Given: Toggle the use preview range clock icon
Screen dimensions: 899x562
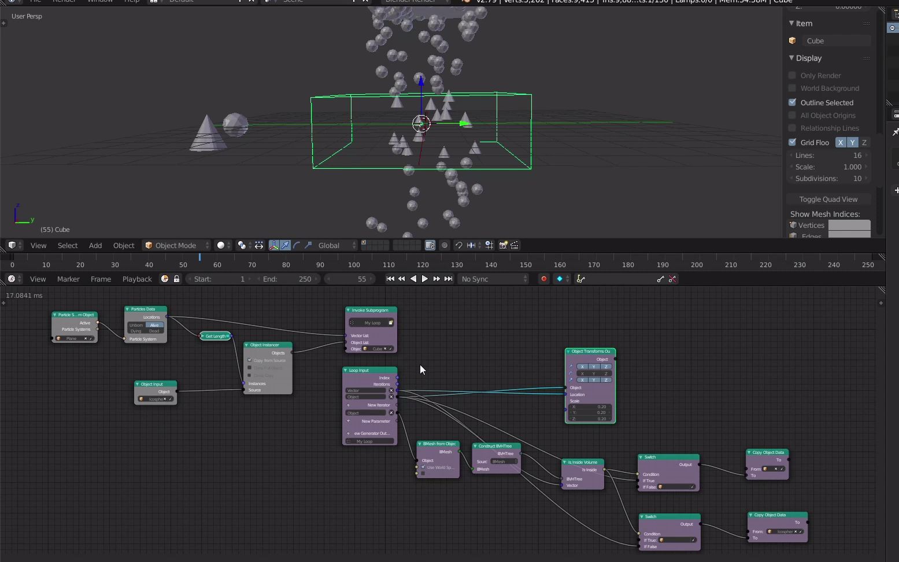Looking at the screenshot, I should click(x=165, y=279).
